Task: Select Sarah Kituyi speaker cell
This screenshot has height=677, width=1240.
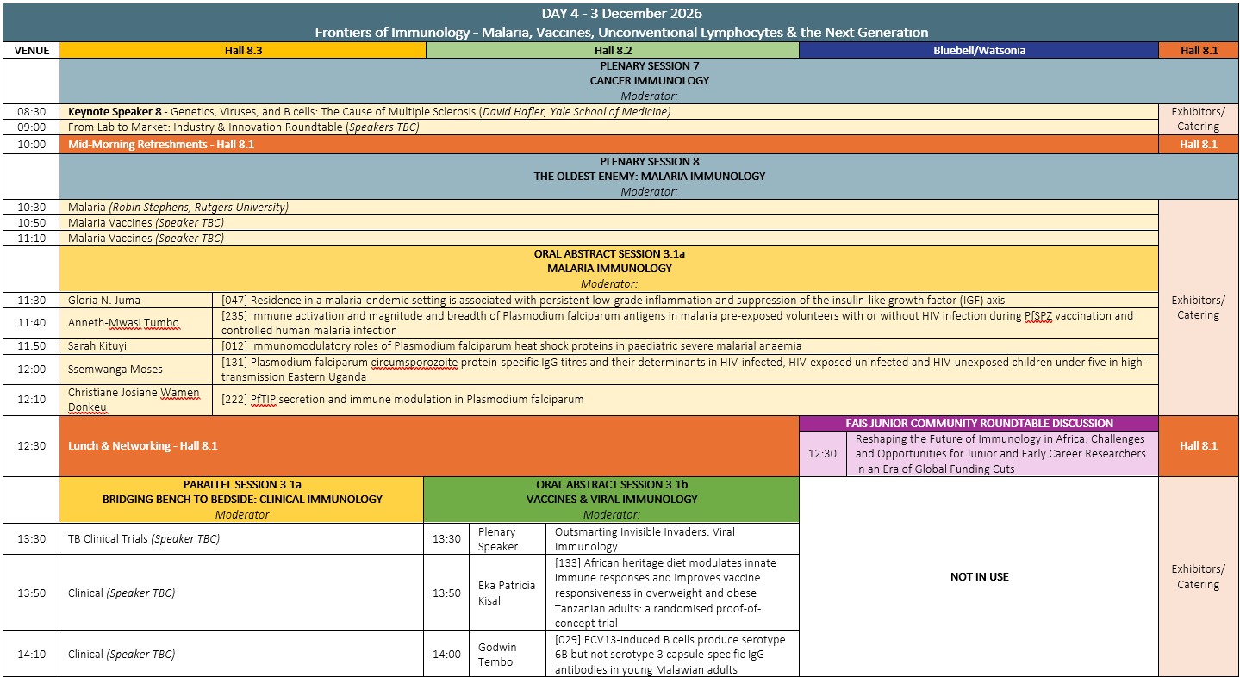Action: 135,345
